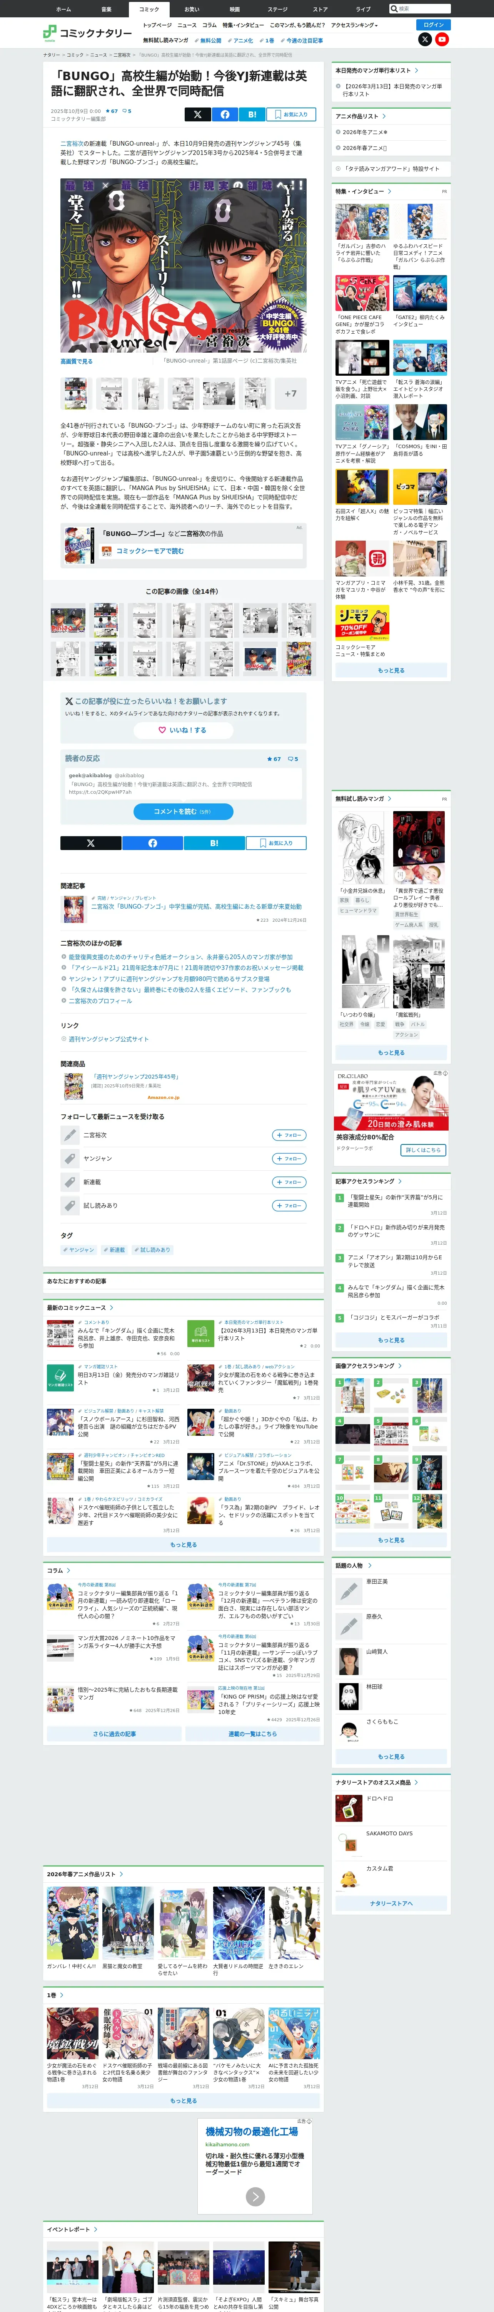Open the main BUNGO cover image
Screen dimensions: 494x2312
pos(183,265)
